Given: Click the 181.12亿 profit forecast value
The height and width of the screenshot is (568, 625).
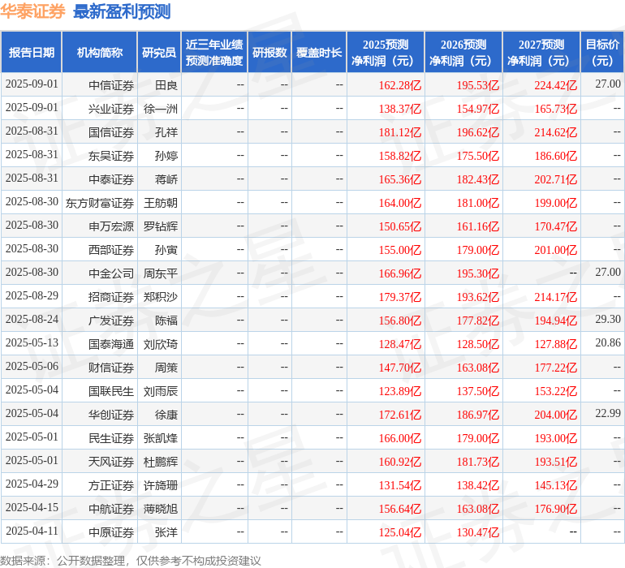Looking at the screenshot, I should pyautogui.click(x=399, y=132).
